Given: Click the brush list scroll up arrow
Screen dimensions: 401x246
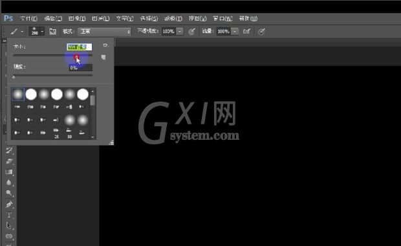Looking at the screenshot, I should [x=92, y=91].
